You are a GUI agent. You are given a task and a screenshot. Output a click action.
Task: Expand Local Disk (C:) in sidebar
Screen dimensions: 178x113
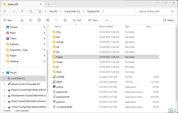[4, 78]
